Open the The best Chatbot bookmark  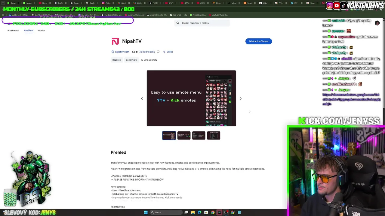(112, 15)
